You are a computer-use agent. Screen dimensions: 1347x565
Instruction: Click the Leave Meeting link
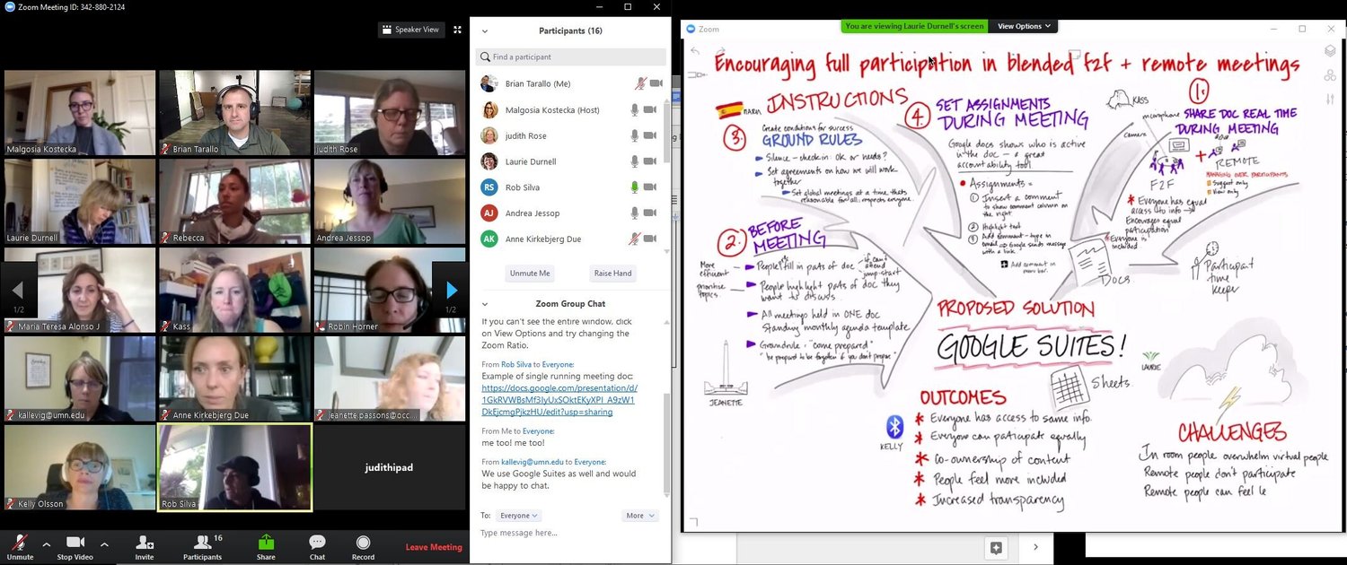point(434,547)
